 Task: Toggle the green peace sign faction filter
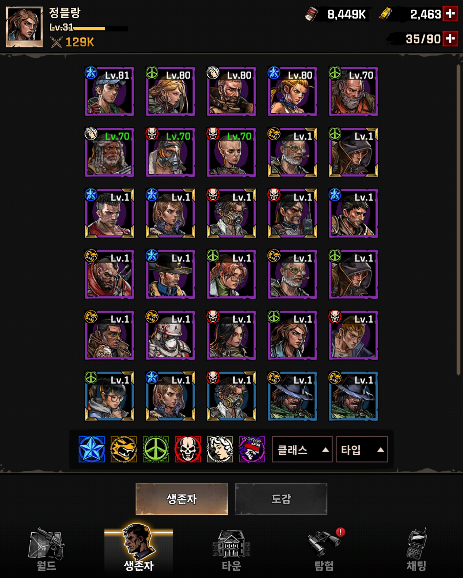[x=156, y=449]
